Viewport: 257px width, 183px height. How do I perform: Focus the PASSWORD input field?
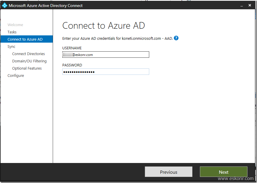[x=106, y=72]
